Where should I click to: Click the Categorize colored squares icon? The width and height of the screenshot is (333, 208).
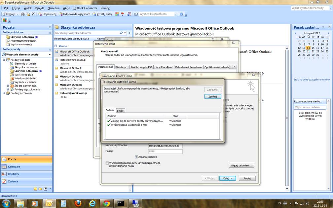[x=117, y=14]
